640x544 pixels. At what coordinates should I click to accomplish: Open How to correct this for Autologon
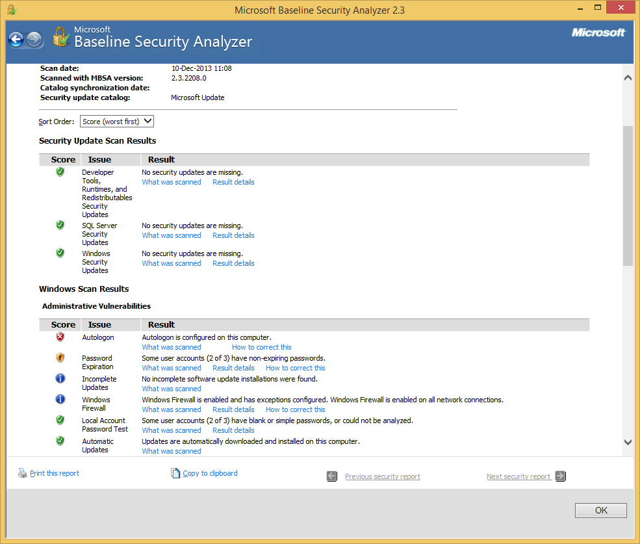point(261,346)
